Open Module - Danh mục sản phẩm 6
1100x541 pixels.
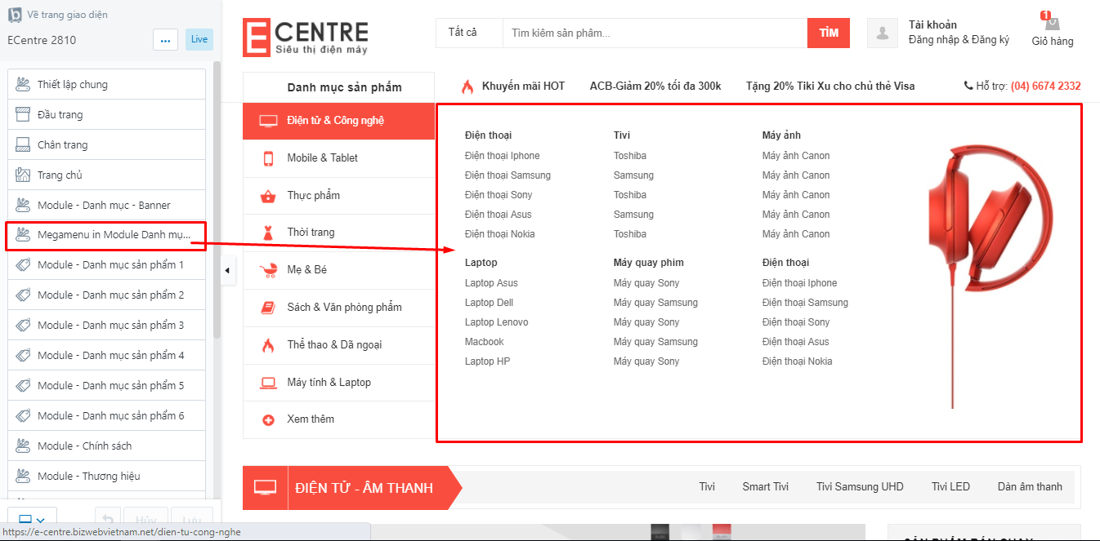point(106,416)
